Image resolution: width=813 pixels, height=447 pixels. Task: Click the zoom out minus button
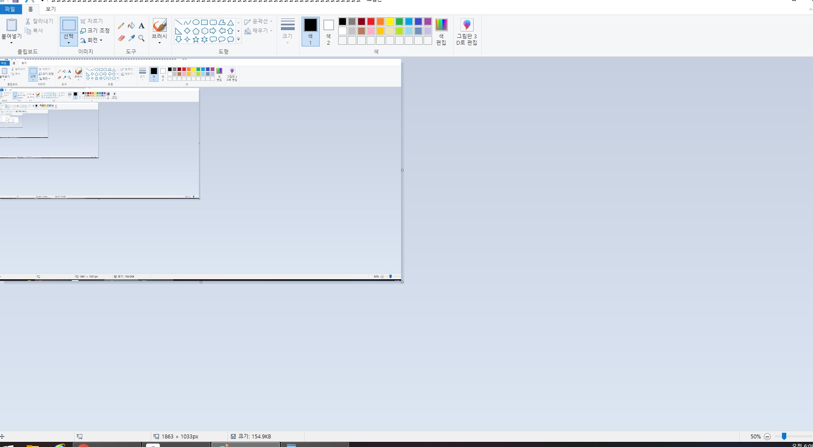767,436
